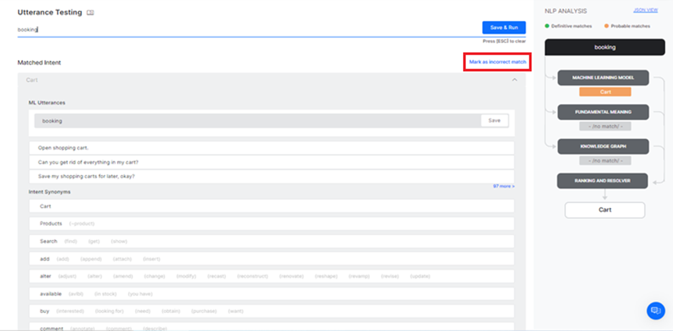Open the chat support bubble icon

[655, 311]
